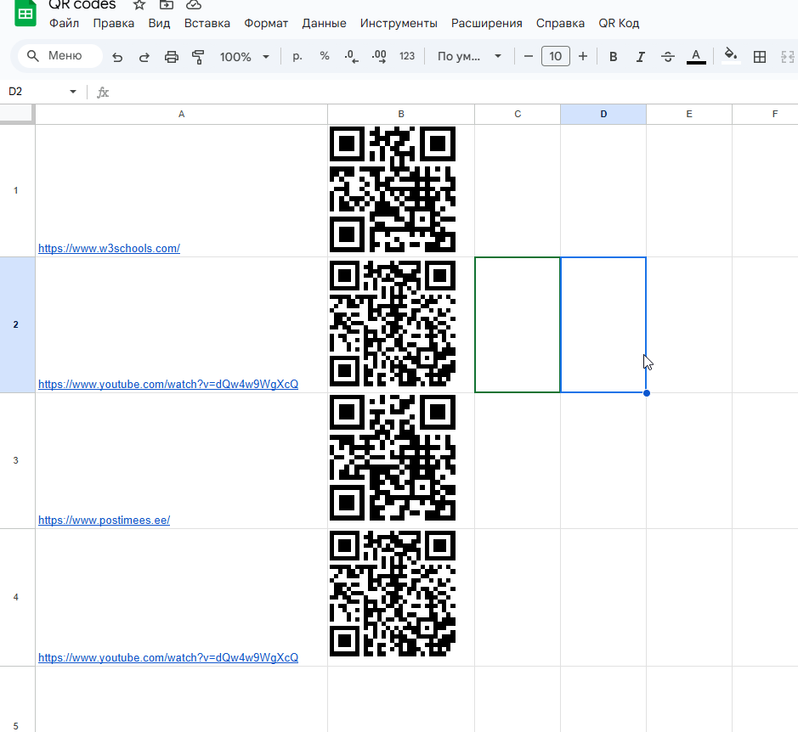Screen dimensions: 798x732
Task: Toggle bold formatting
Action: click(613, 57)
